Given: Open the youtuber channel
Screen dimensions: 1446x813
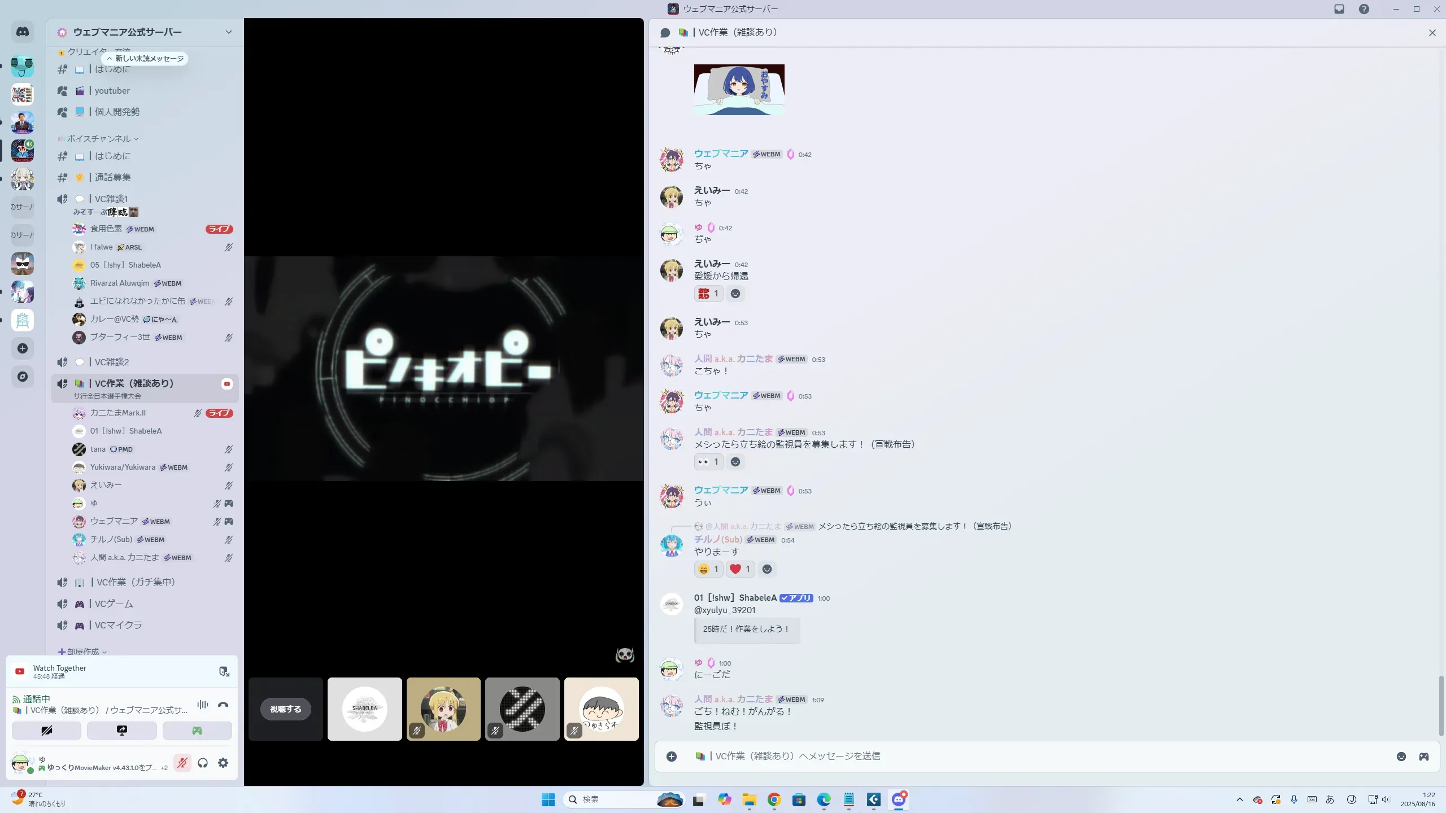Looking at the screenshot, I should pyautogui.click(x=112, y=91).
